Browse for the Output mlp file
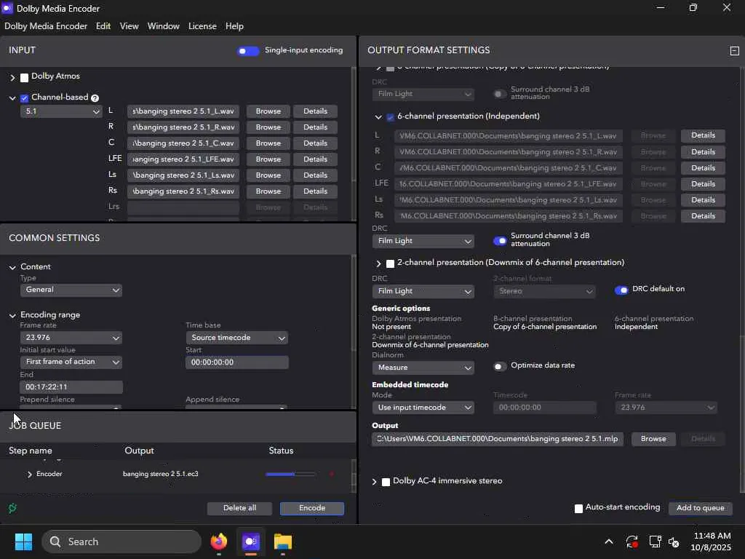 point(653,439)
